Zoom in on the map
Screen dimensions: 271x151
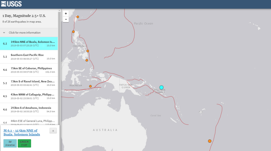[x=66, y=14]
